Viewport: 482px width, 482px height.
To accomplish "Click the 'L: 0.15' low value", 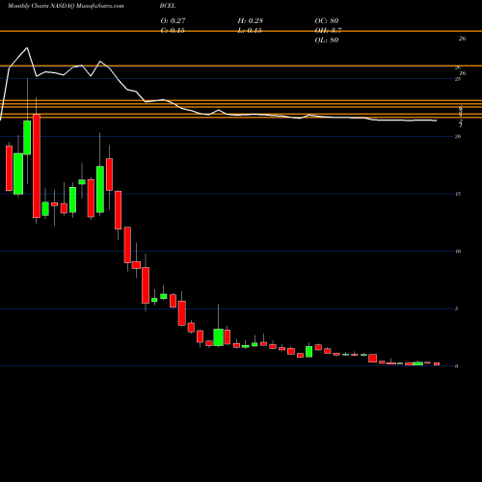I will [250, 31].
